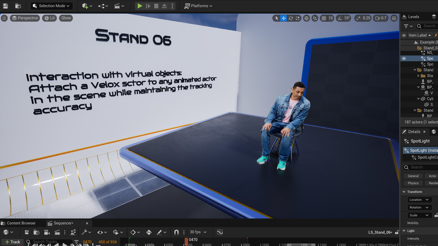The height and width of the screenshot is (246, 438).
Task: Open the Scale type dropdown
Action: [x=419, y=216]
